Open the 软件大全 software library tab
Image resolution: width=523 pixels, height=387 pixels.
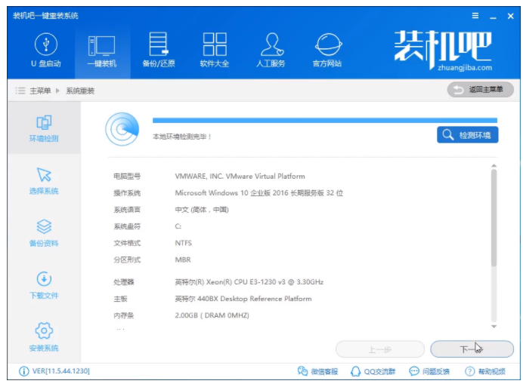215,50
